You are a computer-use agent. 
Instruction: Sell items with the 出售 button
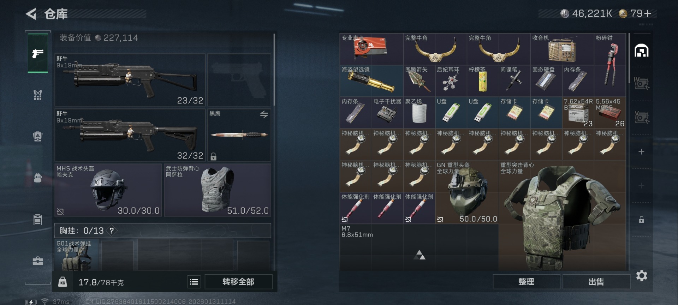(596, 282)
